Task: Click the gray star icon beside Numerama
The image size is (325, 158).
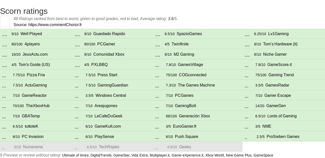Action: (x=3, y=147)
